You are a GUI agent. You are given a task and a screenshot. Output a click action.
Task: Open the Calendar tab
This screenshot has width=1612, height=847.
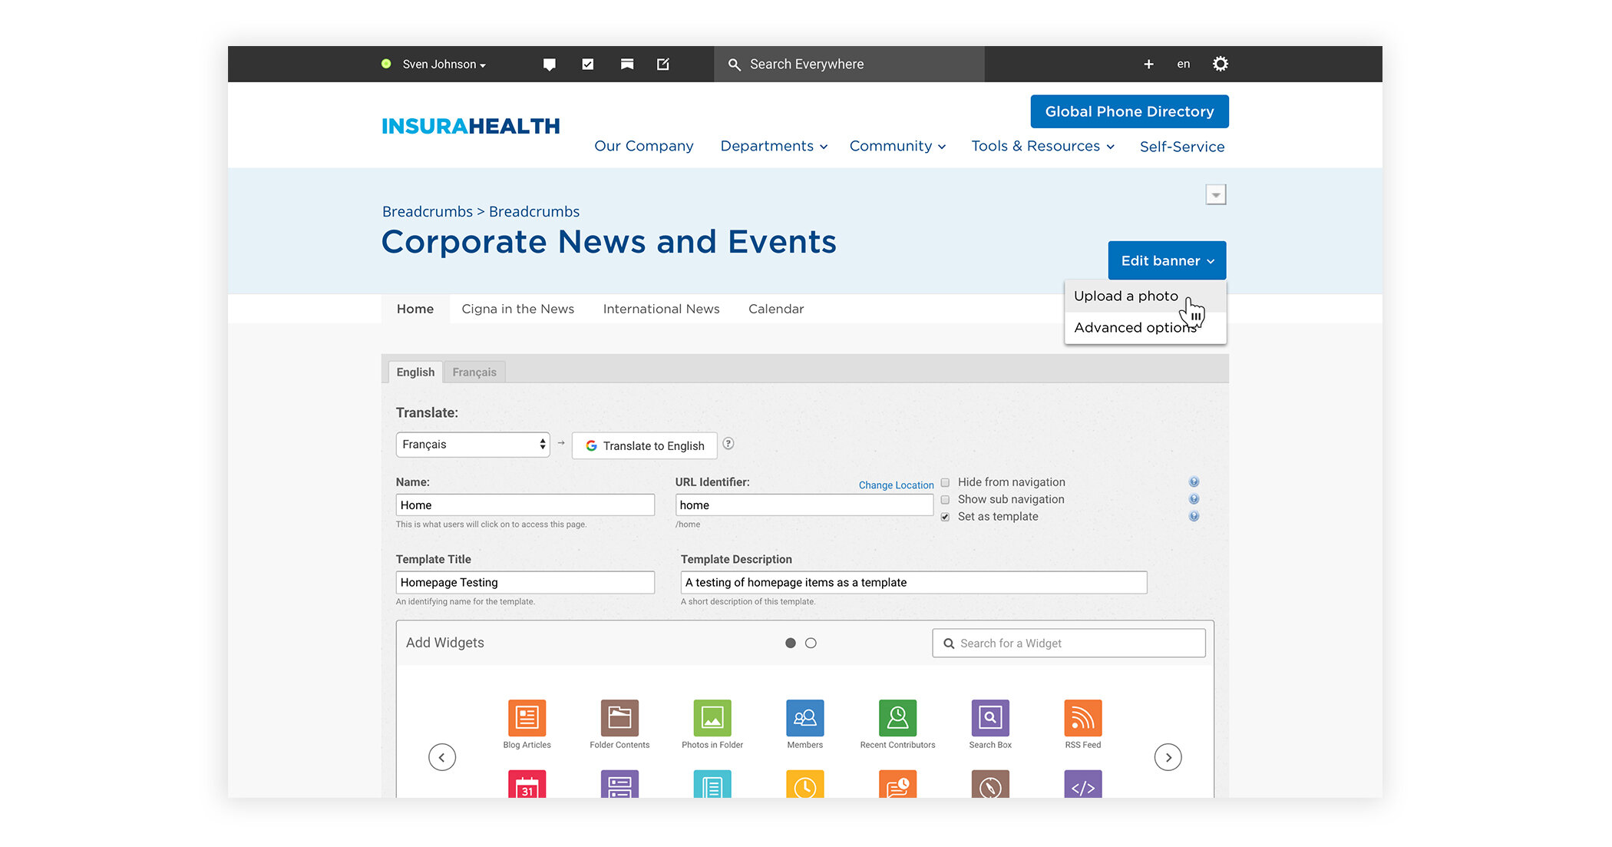(776, 309)
